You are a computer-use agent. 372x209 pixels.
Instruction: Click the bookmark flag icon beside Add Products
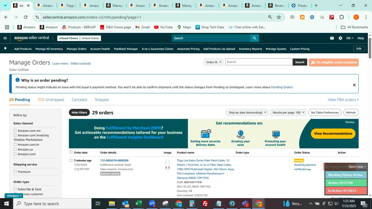click(5, 49)
